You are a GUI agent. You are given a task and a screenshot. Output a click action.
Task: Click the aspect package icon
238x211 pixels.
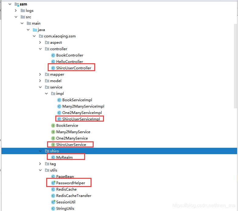coord(47,43)
